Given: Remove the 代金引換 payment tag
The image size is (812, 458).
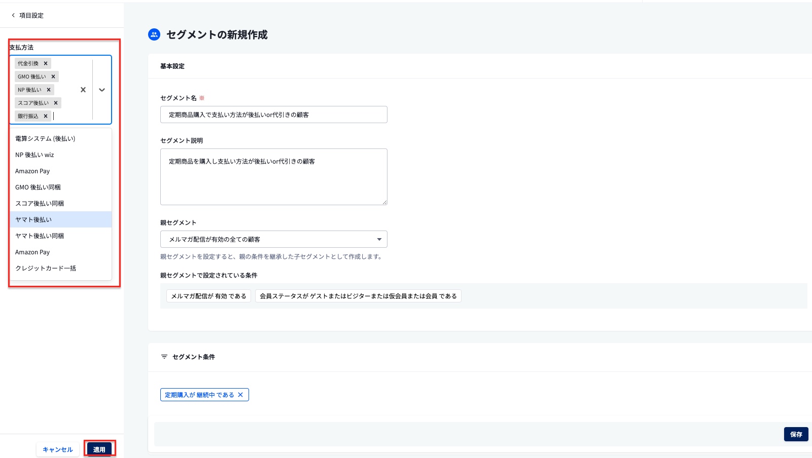Looking at the screenshot, I should pyautogui.click(x=46, y=63).
